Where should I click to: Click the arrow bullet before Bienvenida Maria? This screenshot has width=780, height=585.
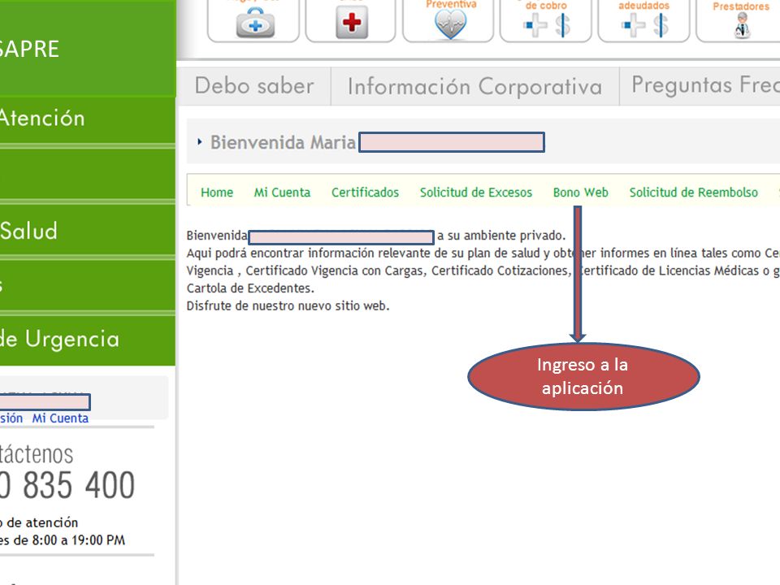[x=200, y=142]
